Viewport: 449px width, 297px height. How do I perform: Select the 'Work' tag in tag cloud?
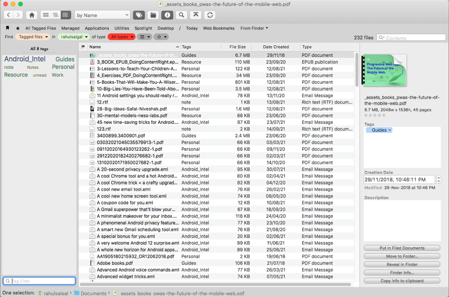[57, 75]
